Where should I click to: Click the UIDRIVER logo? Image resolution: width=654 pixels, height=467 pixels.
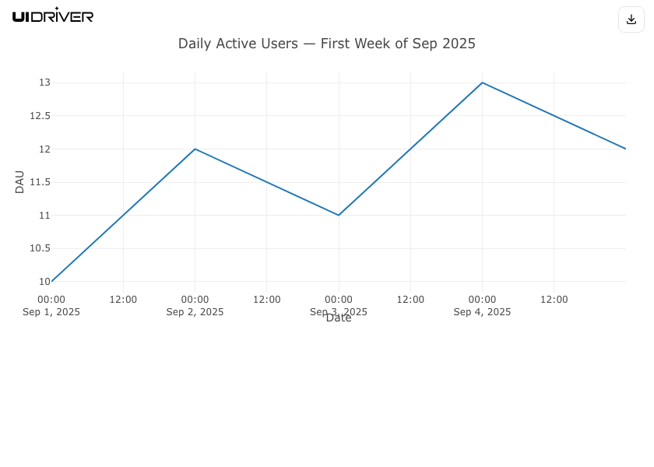tap(53, 16)
